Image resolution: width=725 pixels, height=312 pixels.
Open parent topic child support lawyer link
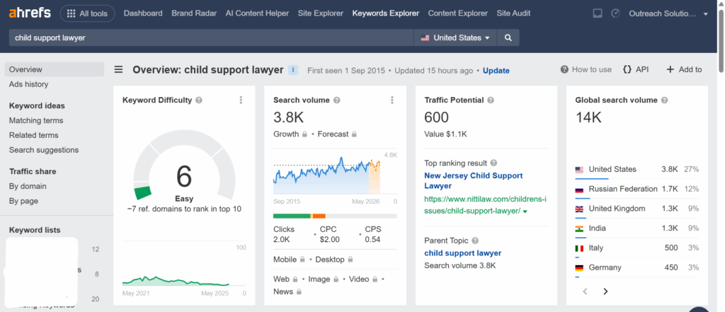463,253
